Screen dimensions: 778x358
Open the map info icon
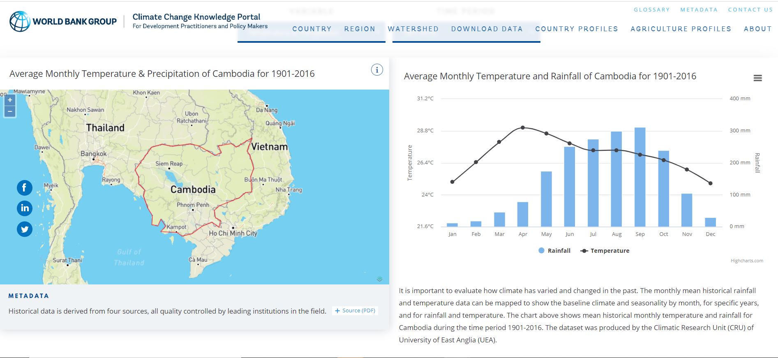pyautogui.click(x=376, y=70)
